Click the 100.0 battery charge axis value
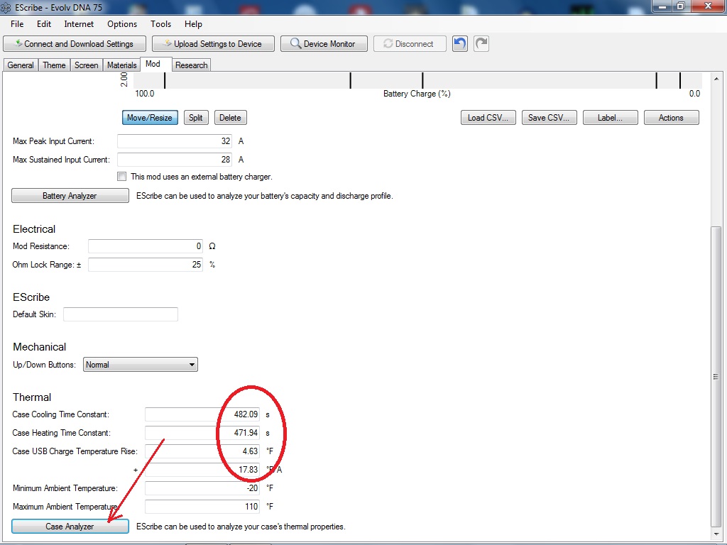The height and width of the screenshot is (545, 727). pos(145,94)
